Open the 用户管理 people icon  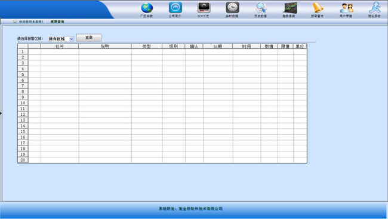click(x=346, y=8)
